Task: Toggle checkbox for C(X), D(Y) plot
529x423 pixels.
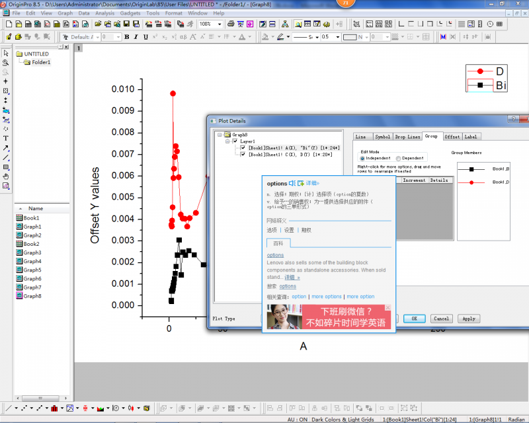Action: click(243, 155)
